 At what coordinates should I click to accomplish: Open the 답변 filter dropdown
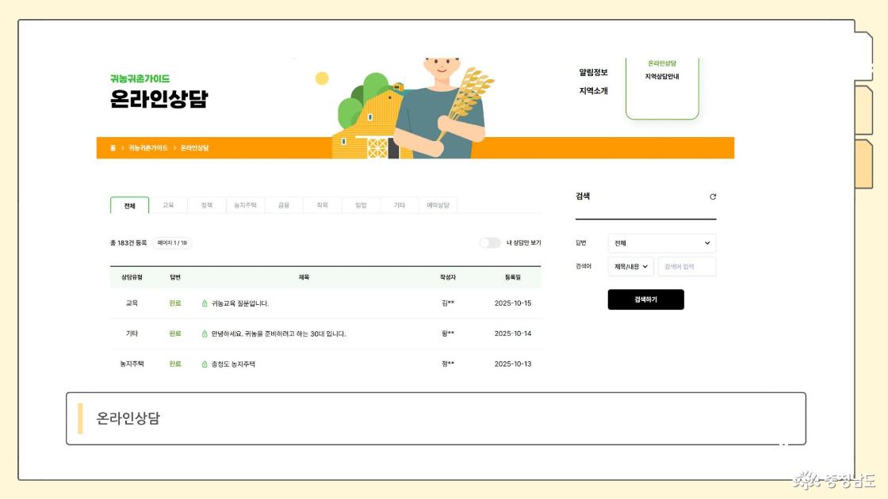click(x=661, y=243)
